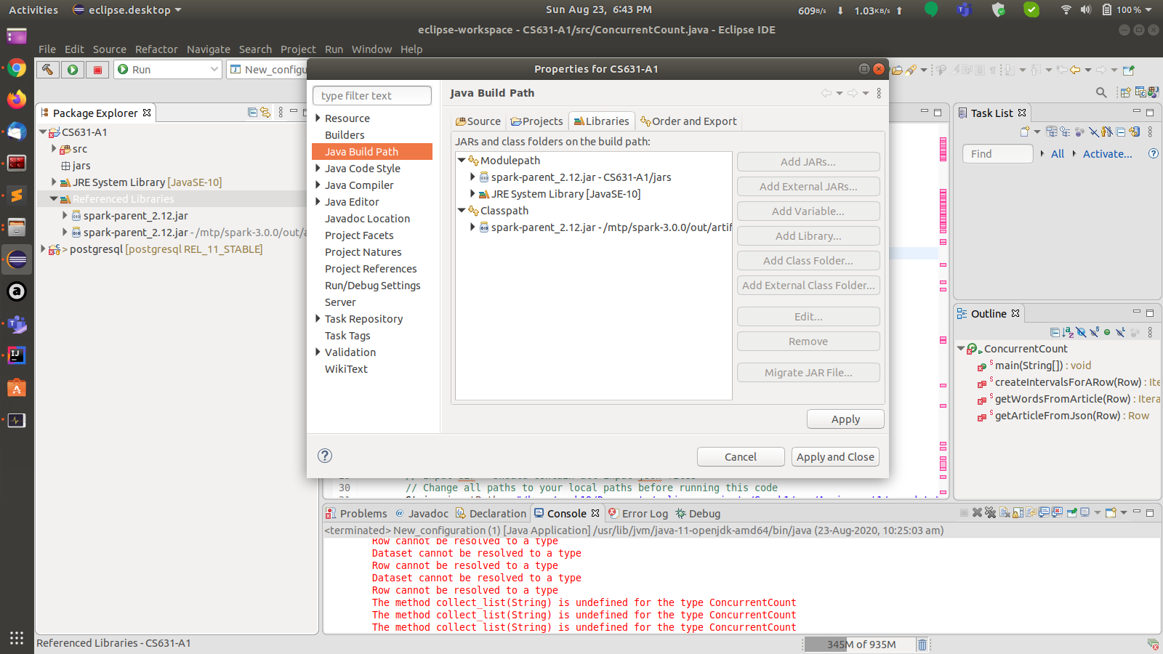Collapse Referenced Libraries node
Screen dimensions: 1163x654
[54, 198]
